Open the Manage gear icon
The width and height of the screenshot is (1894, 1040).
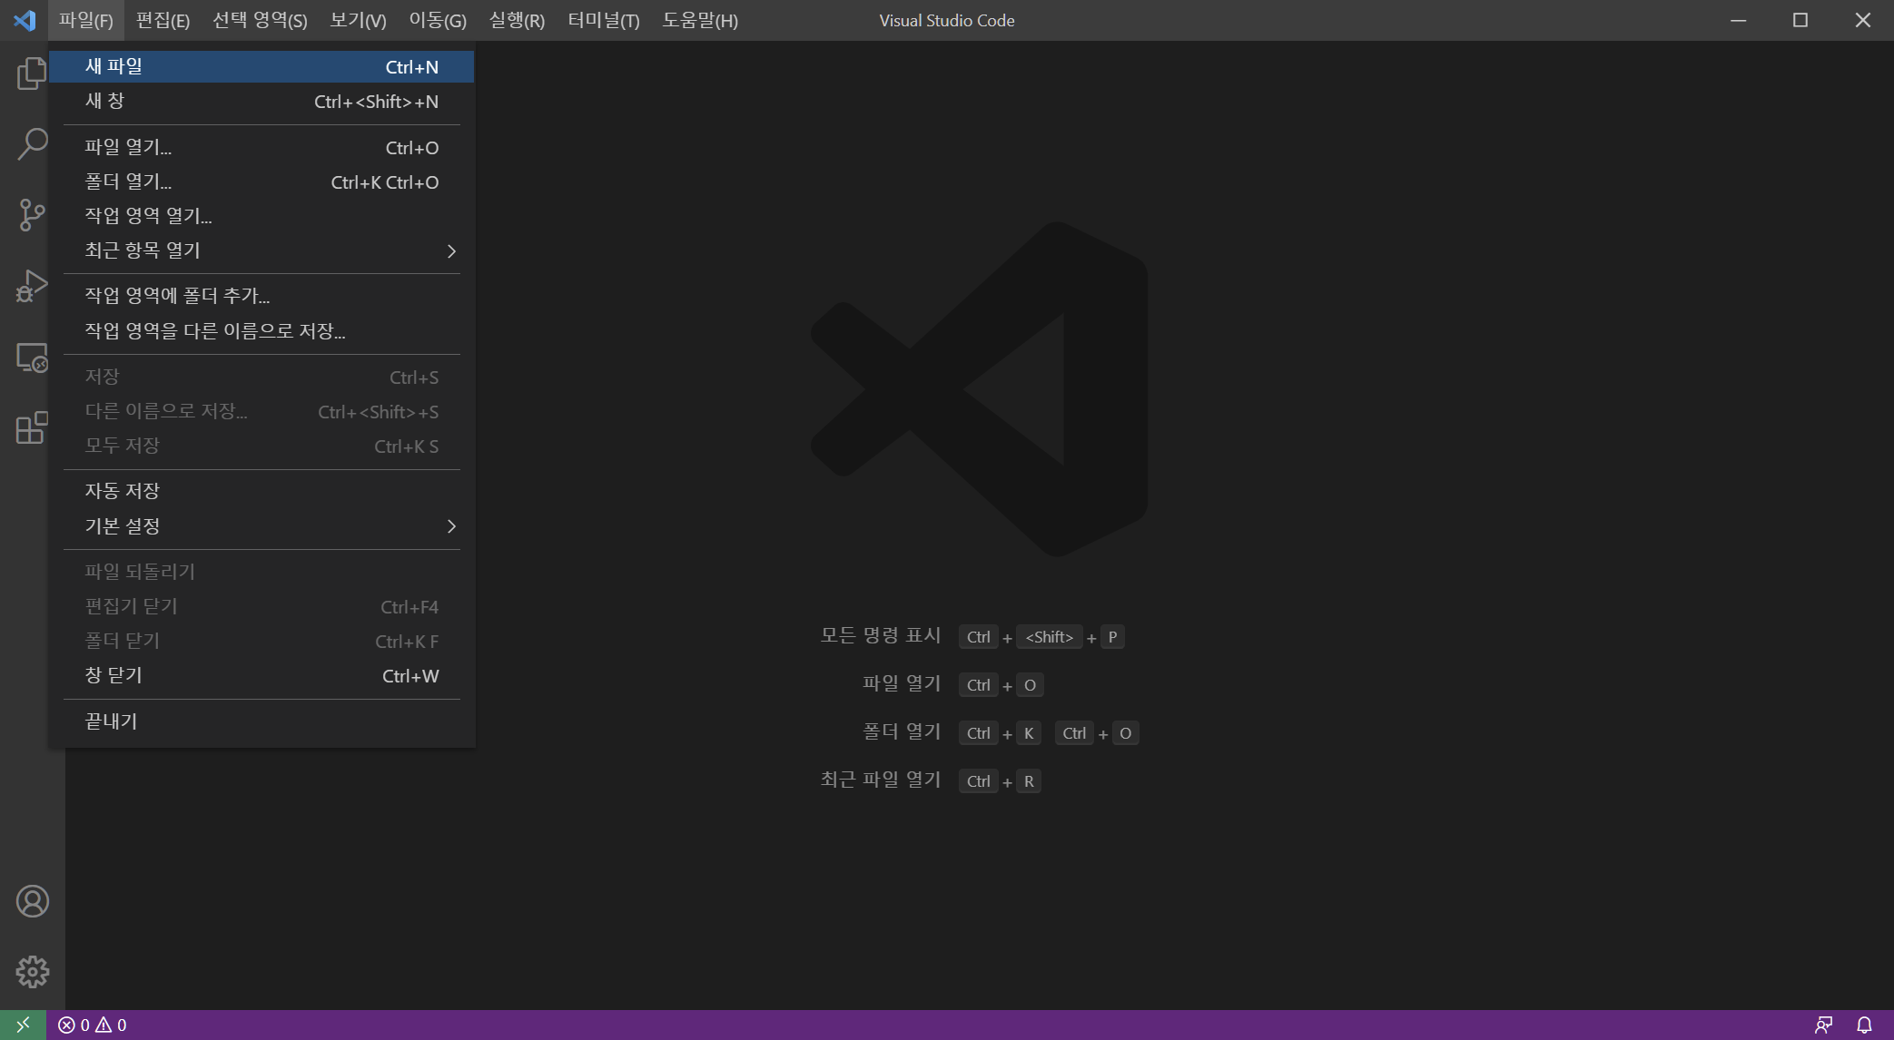coord(32,972)
